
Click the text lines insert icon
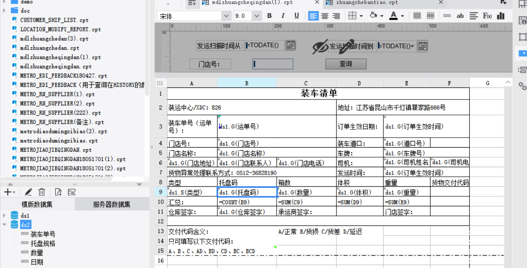[474, 16]
